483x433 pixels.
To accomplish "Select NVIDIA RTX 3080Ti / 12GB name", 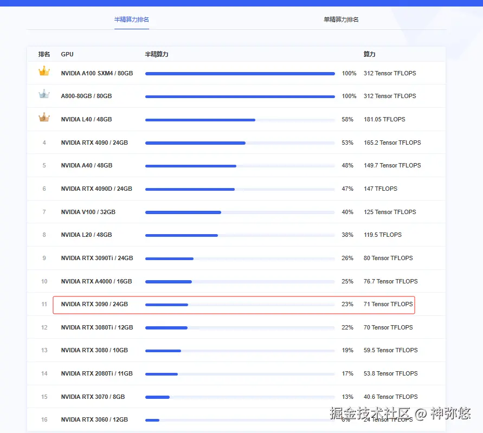I will point(97,327).
